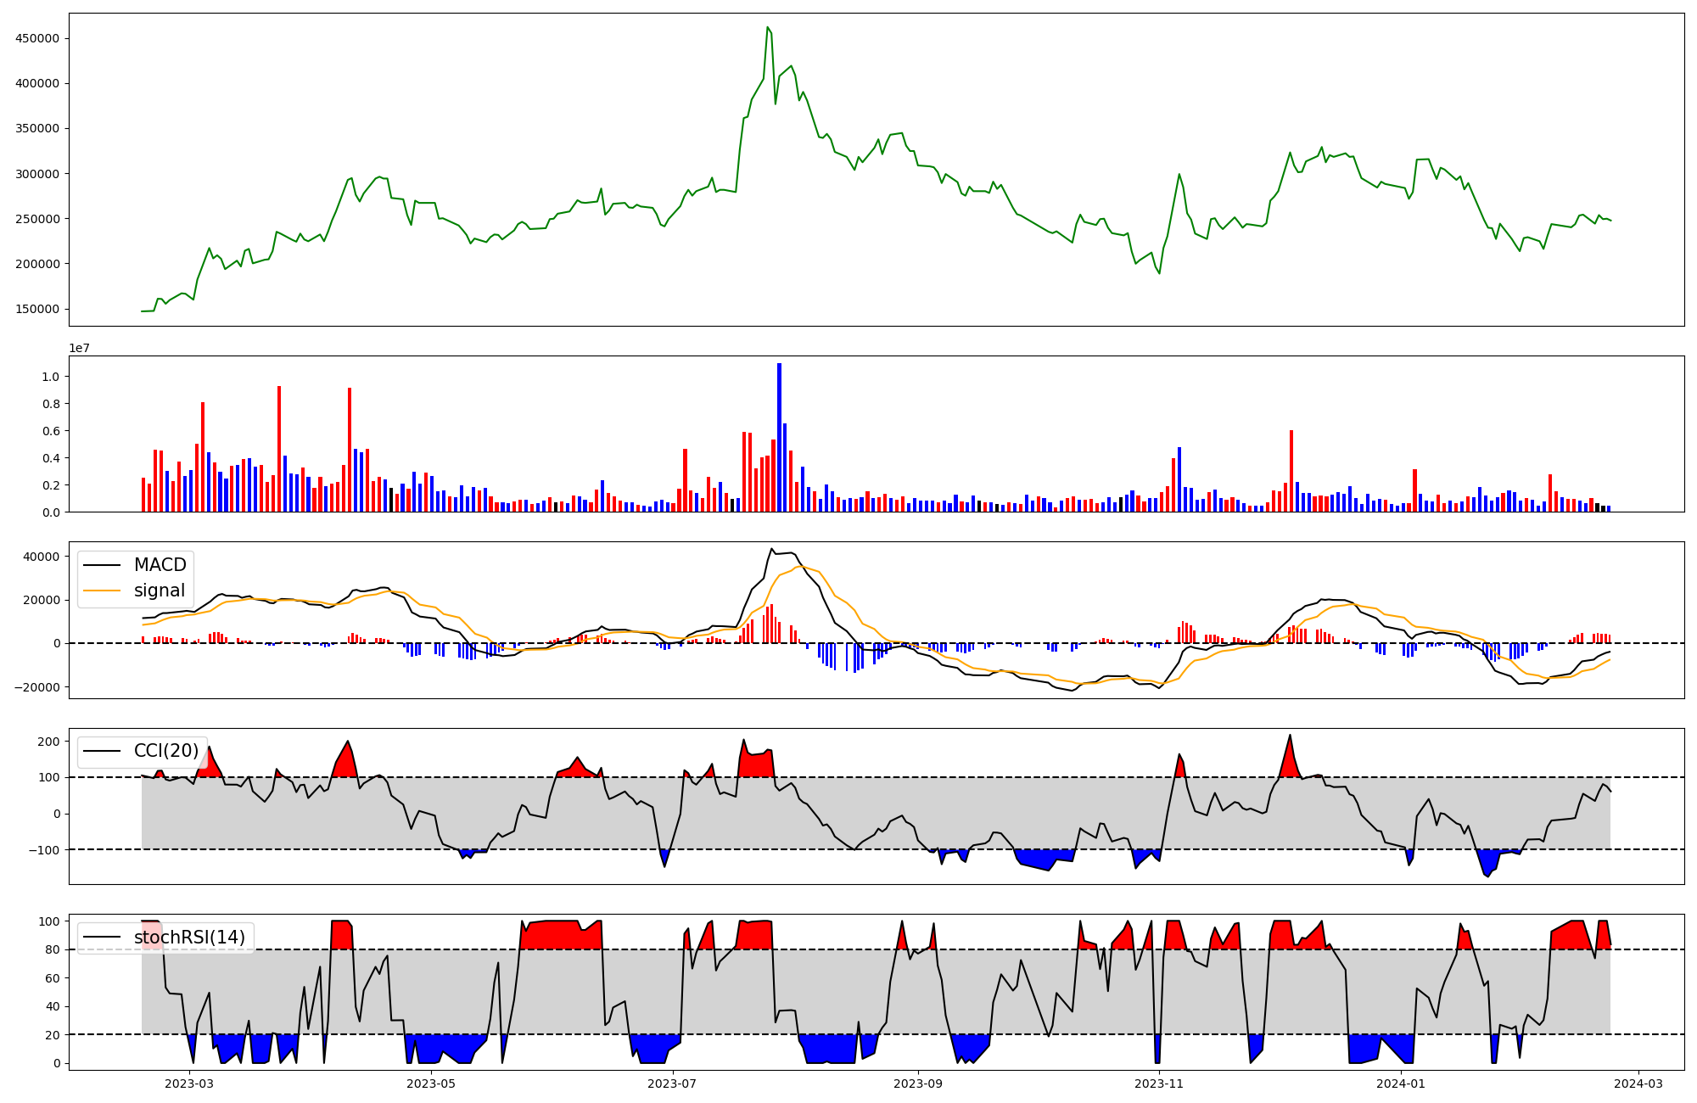Click the 40000 tick on MACD axis
This screenshot has height=1103, width=1697.
coord(41,557)
